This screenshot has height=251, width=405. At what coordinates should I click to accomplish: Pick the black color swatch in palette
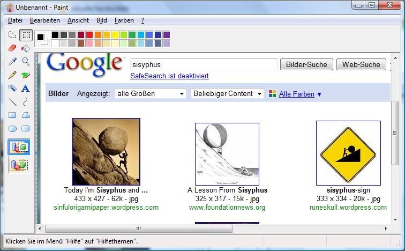[55, 35]
